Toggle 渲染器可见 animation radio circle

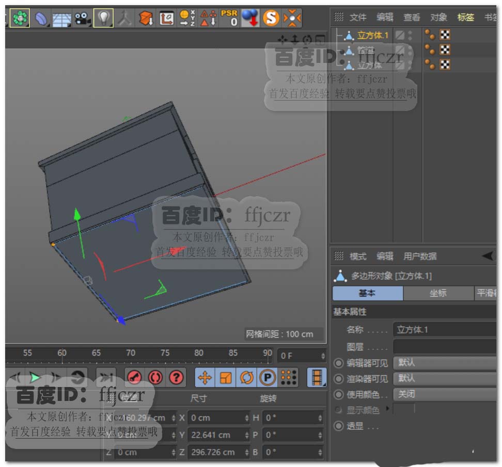(x=338, y=379)
